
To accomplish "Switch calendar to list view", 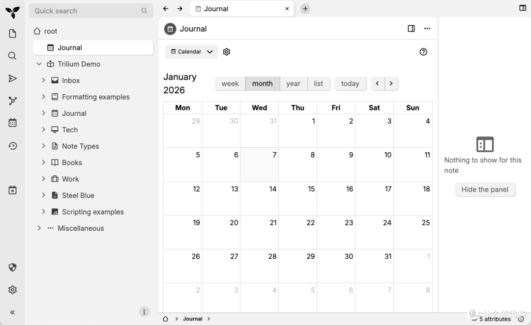I will tap(318, 83).
